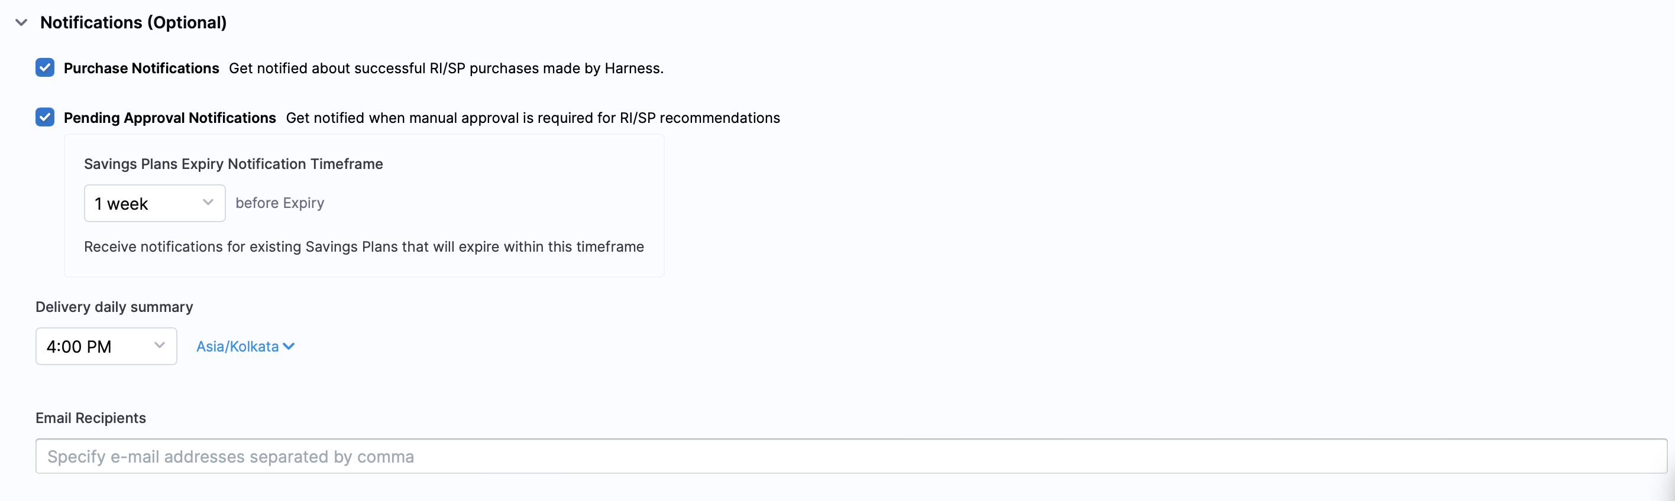The width and height of the screenshot is (1675, 501).
Task: Click the blue chevron beside Asia/Kolkata
Action: (x=289, y=346)
